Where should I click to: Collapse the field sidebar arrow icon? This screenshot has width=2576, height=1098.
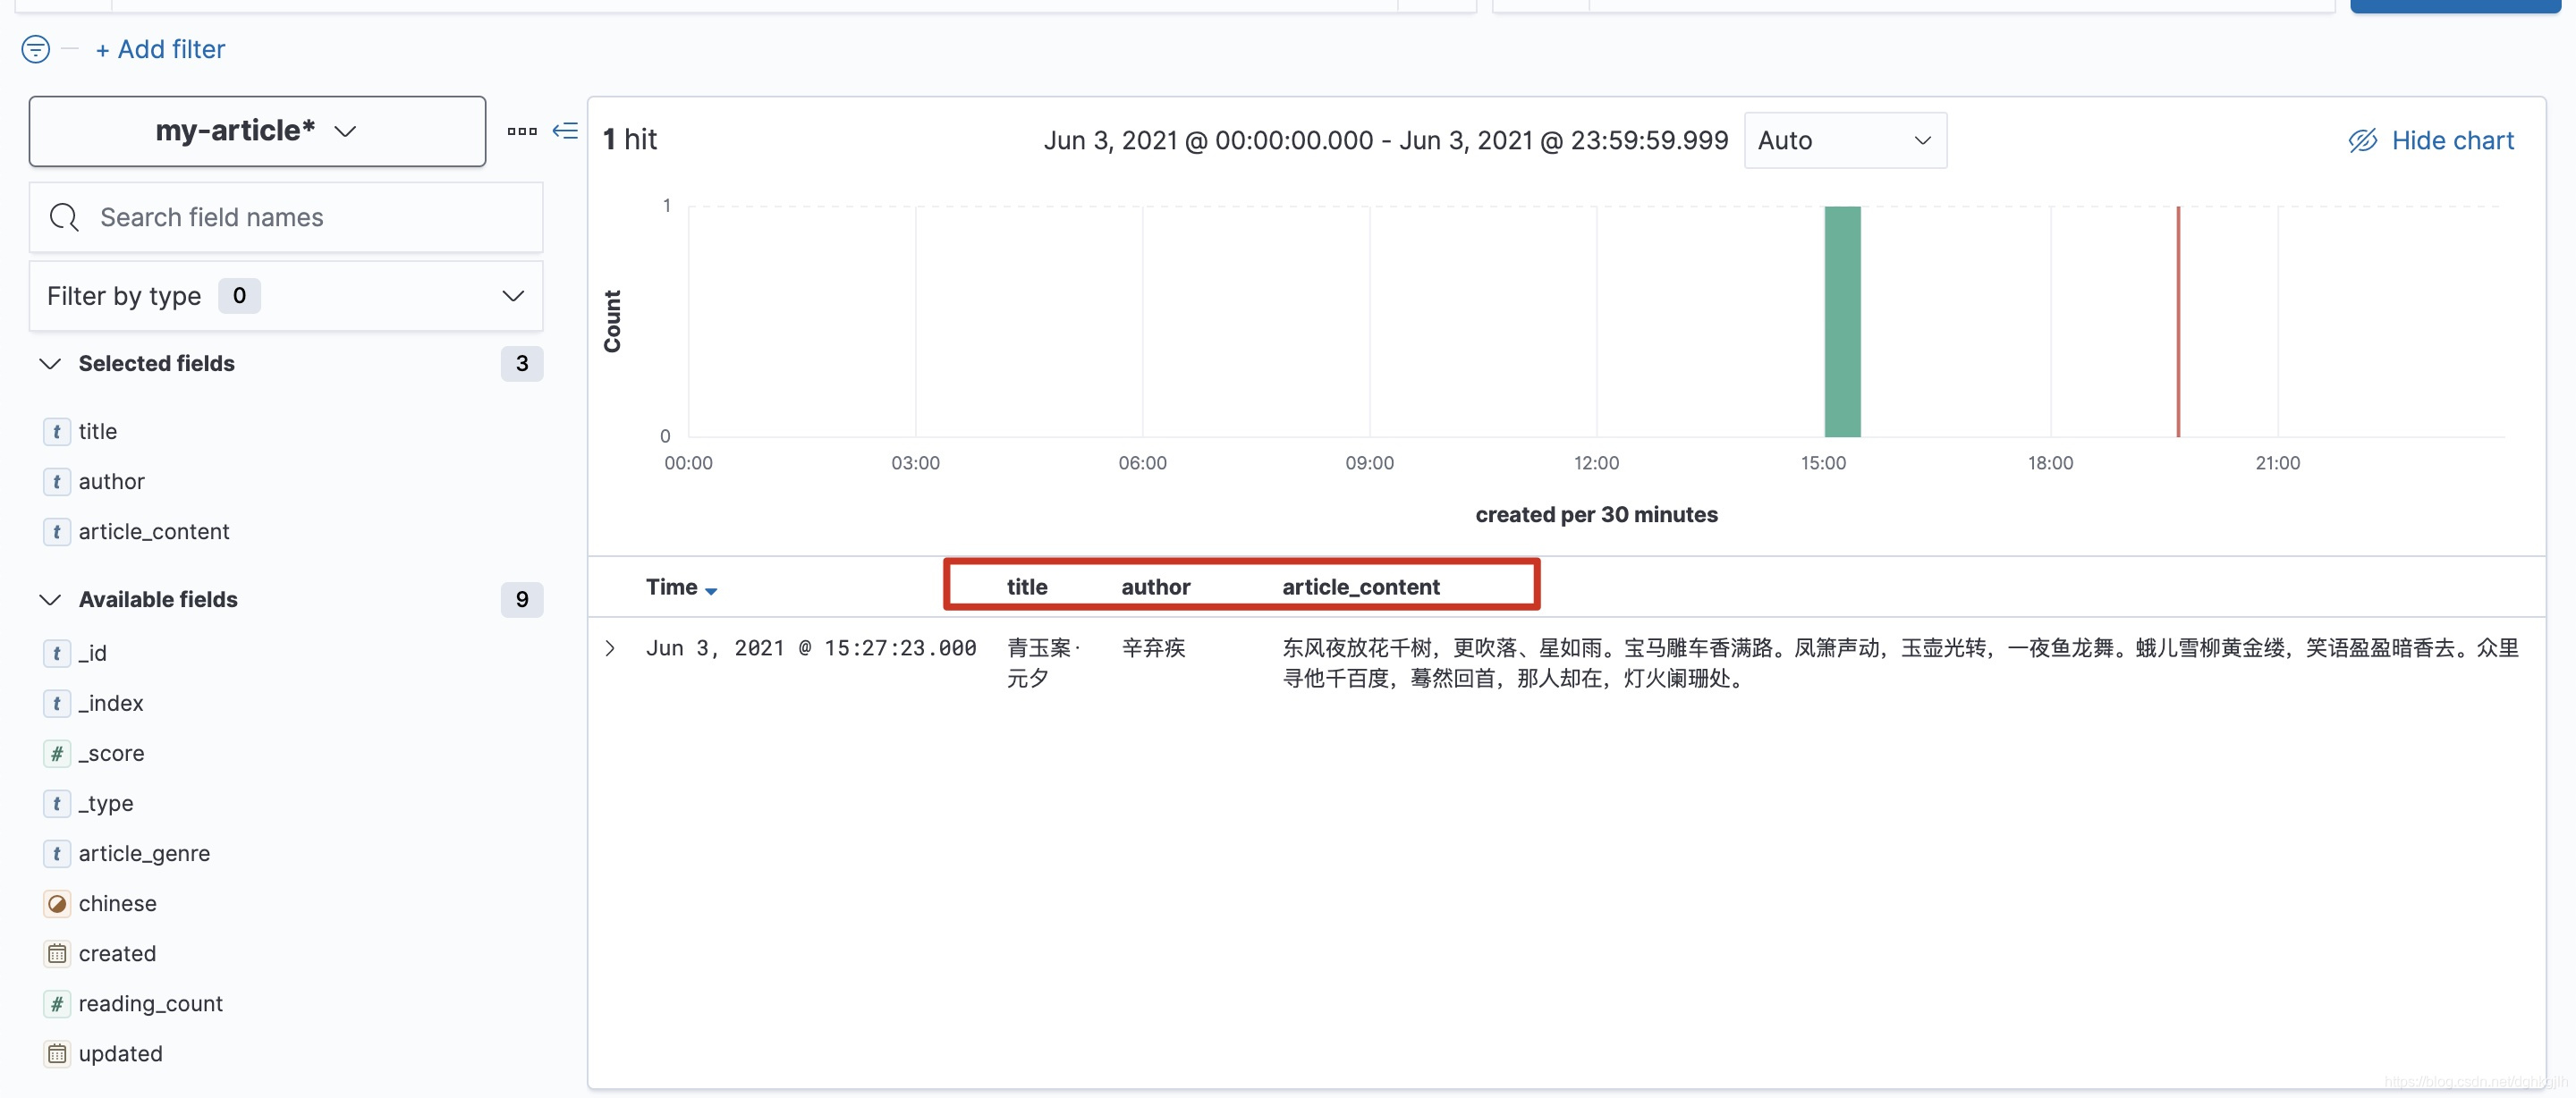565,131
